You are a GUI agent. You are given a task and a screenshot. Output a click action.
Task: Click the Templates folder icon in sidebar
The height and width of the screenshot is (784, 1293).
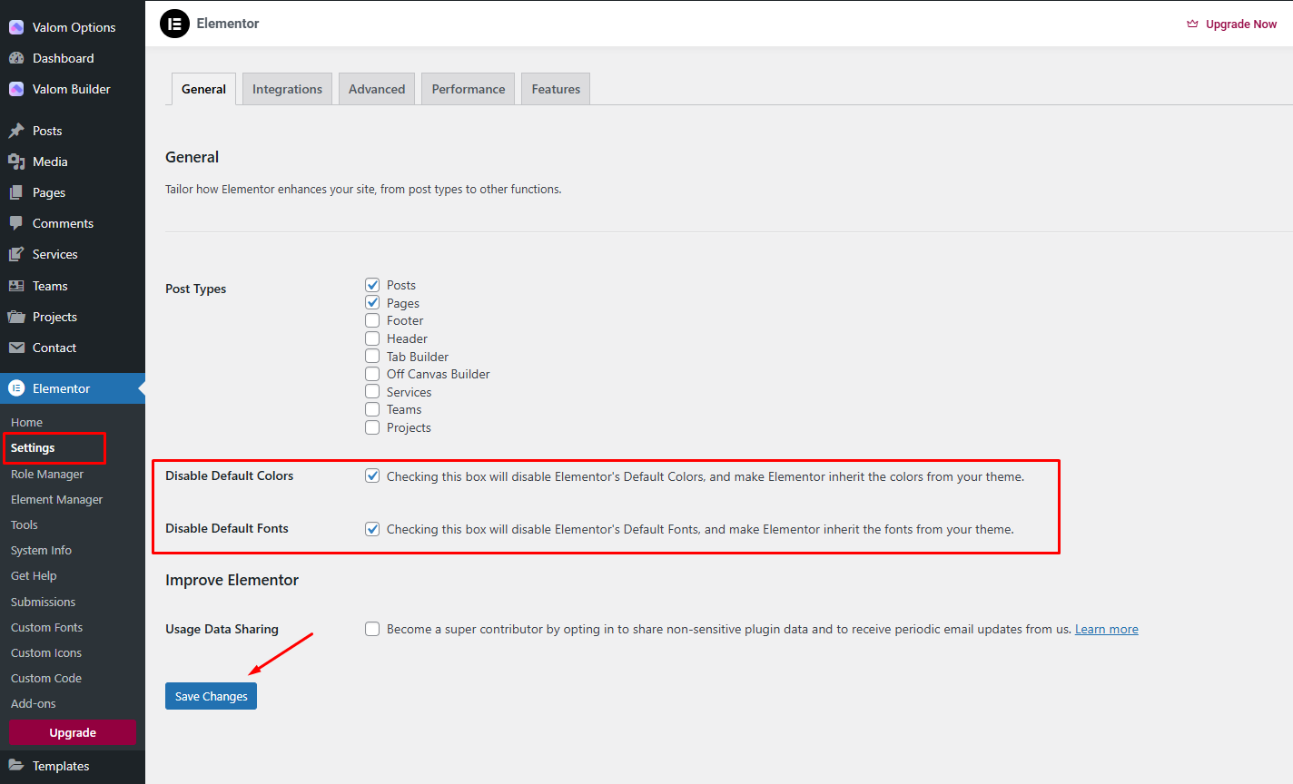pos(16,766)
